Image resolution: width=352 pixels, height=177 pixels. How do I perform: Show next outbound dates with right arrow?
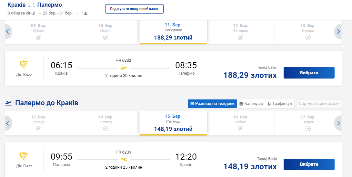(338, 32)
